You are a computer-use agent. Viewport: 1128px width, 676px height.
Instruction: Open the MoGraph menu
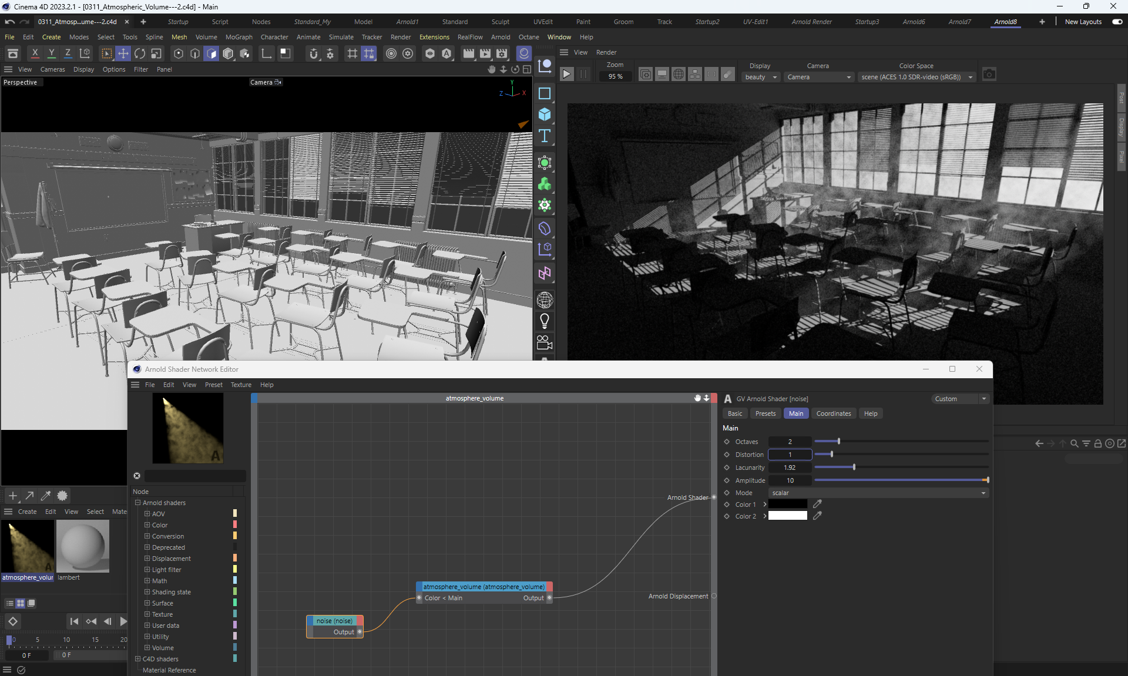[x=239, y=37]
